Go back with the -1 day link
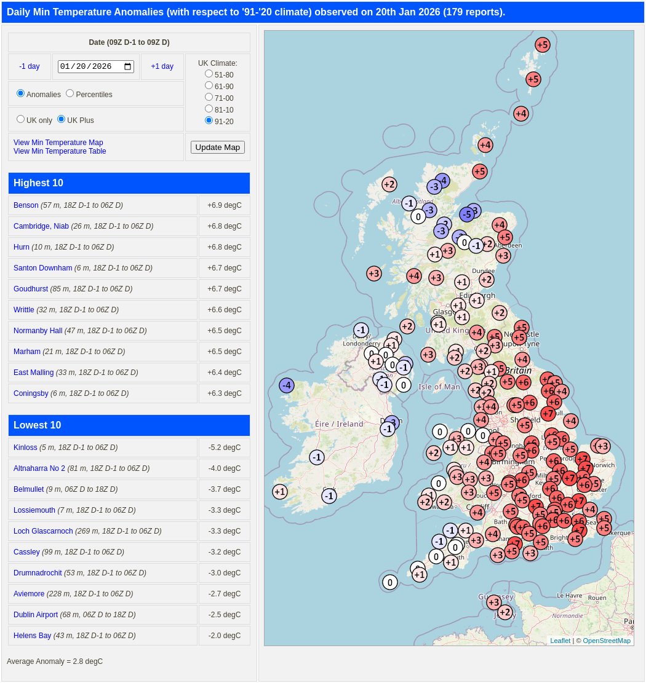Viewport: 646px width, 683px height. (x=29, y=66)
